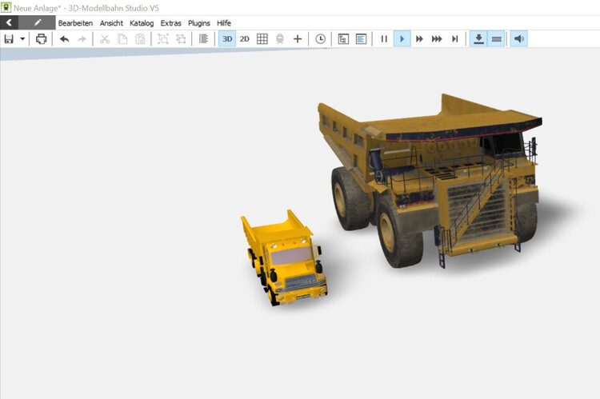This screenshot has height=399, width=600.
Task: Play simulation at normal speed
Action: 402,38
